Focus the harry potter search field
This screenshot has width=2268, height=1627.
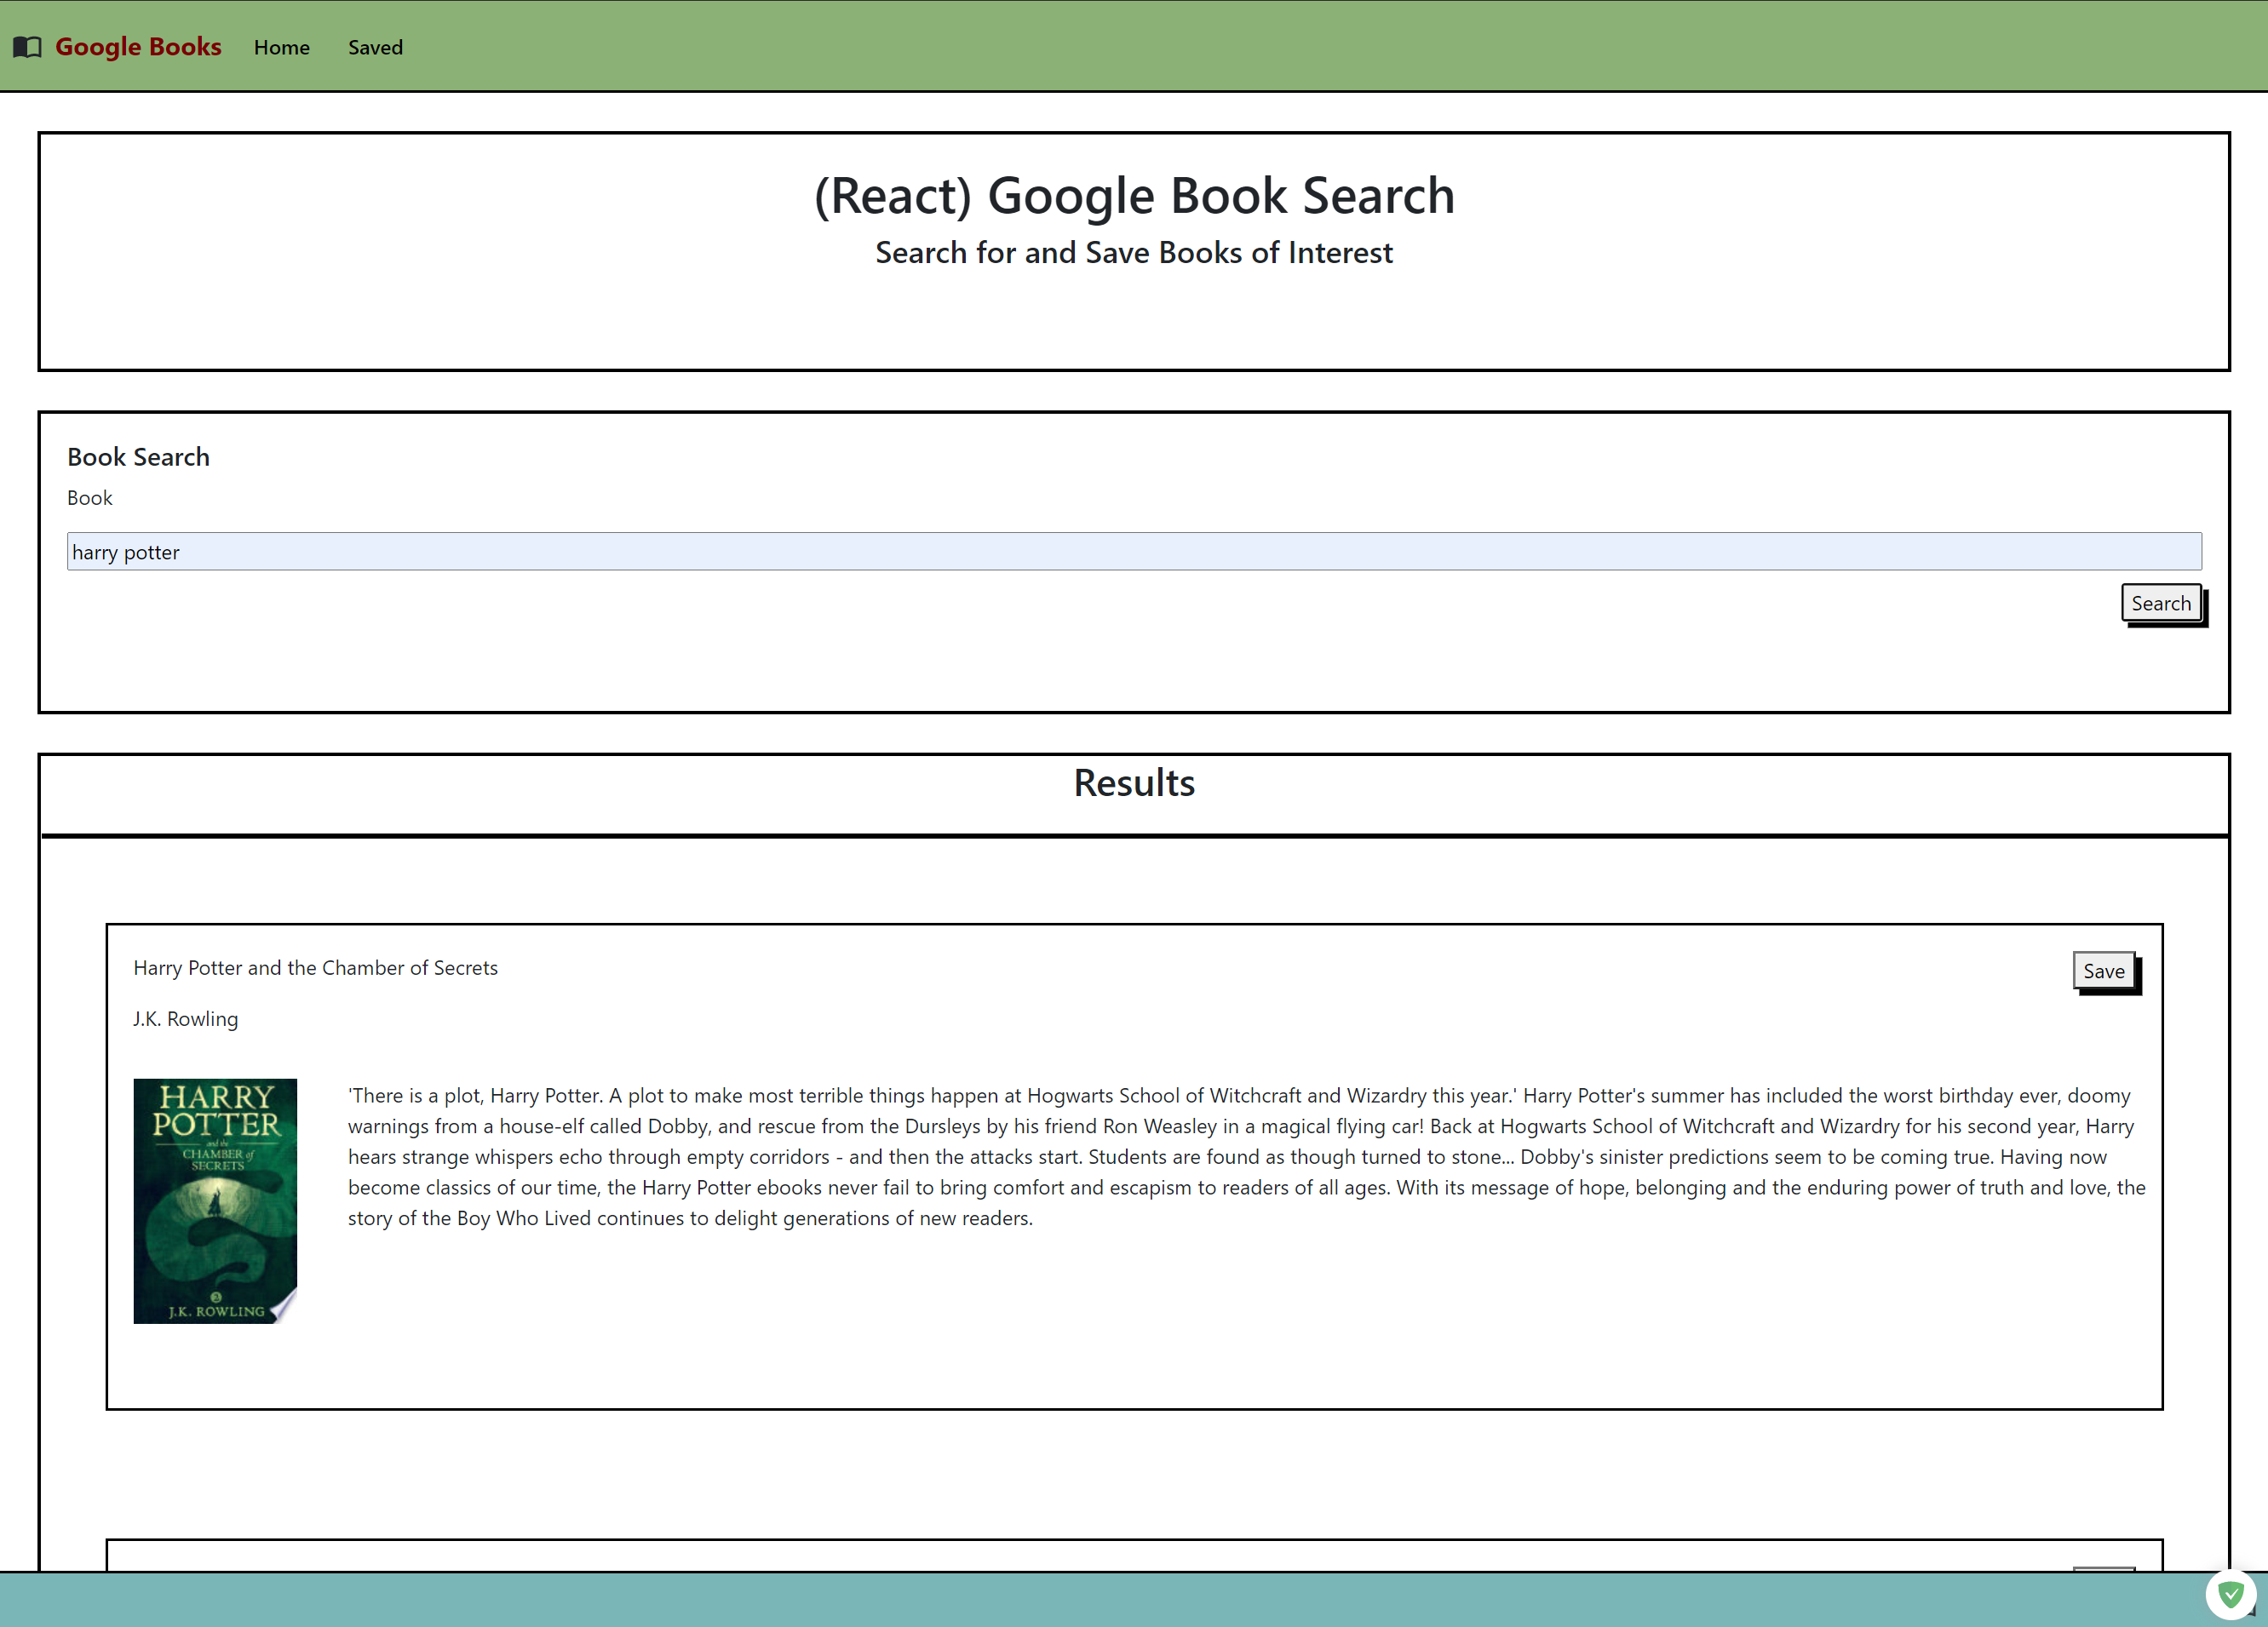[x=1133, y=552]
